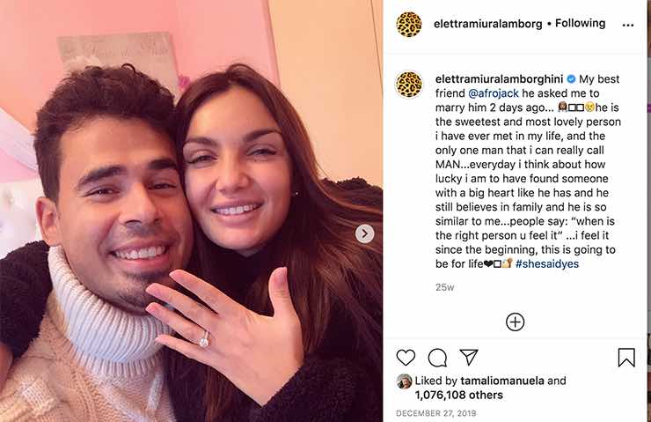Open the @afrojack mention link
651x422 pixels.
tap(494, 93)
